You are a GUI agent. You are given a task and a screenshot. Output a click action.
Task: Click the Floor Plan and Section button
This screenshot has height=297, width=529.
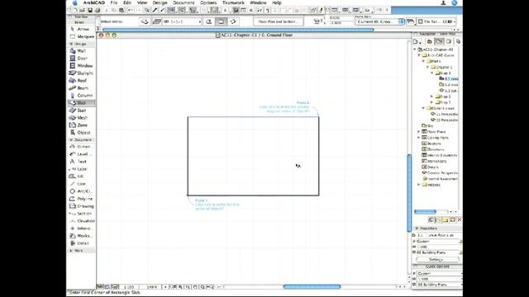coord(279,21)
